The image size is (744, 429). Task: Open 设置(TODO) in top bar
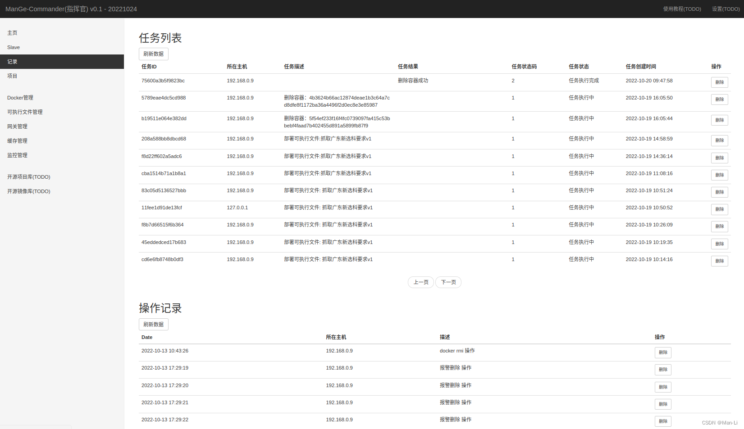pos(726,9)
